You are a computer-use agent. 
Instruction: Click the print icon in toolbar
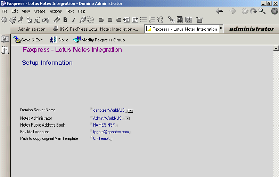(12, 20)
